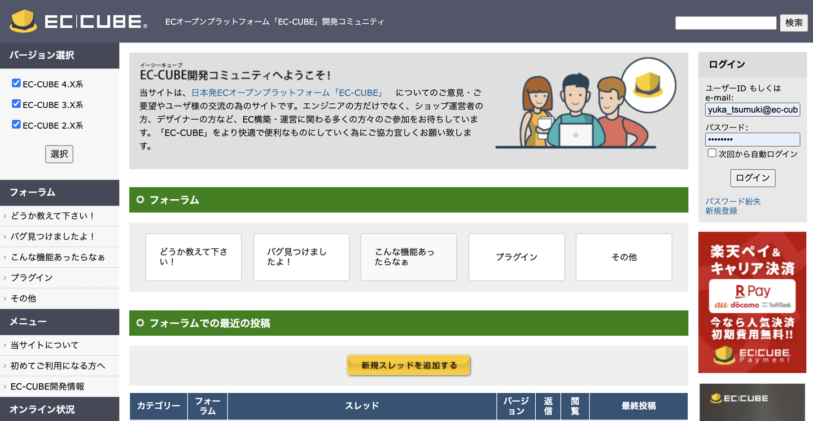Open the dark EC-CUBE banner below the ad
813x421 pixels.
752,402
